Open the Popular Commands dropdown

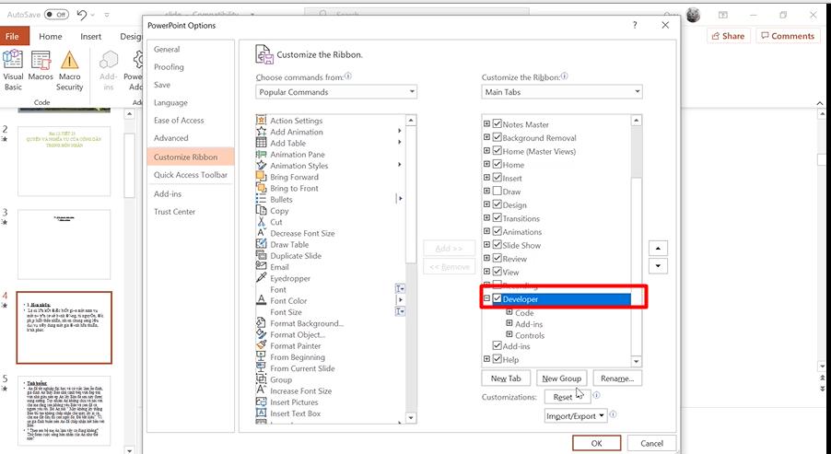click(x=336, y=92)
